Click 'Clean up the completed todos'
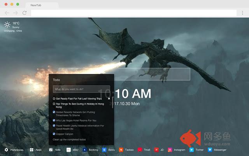This screenshot has width=249, height=156. (x=69, y=140)
